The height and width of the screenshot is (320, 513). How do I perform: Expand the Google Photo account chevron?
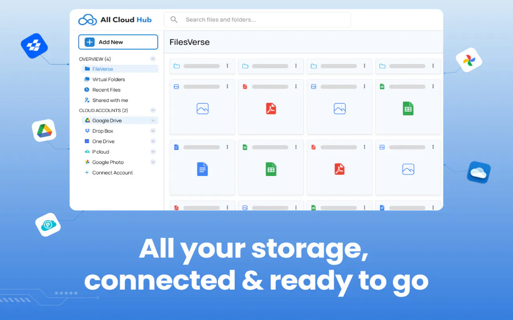pyautogui.click(x=153, y=162)
